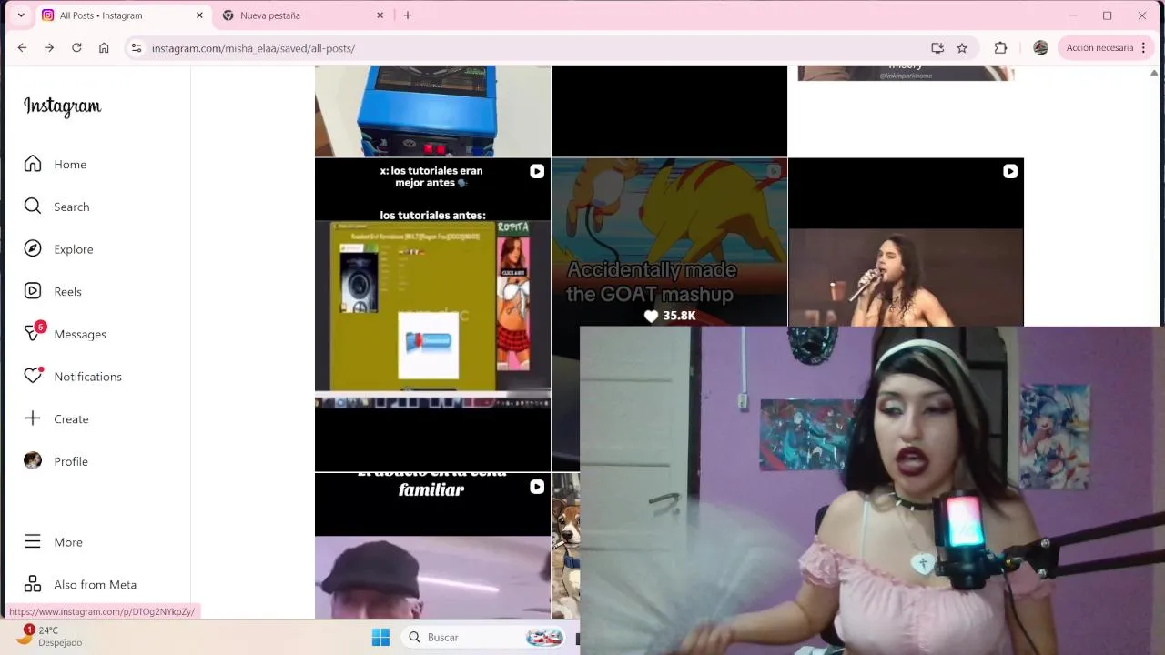Click the Create plus icon

pyautogui.click(x=33, y=418)
